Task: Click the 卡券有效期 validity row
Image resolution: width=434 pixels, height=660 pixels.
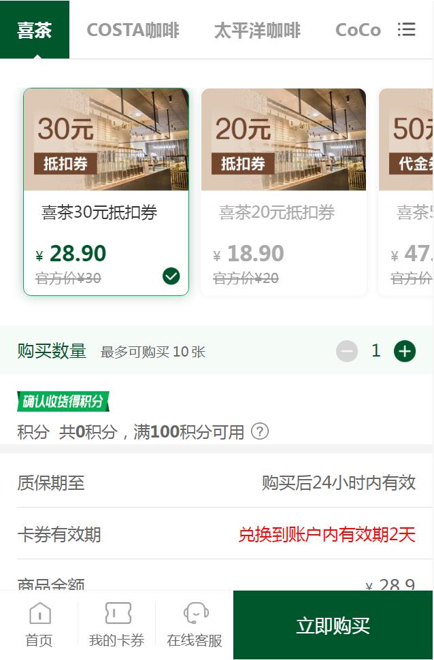Action: click(216, 534)
